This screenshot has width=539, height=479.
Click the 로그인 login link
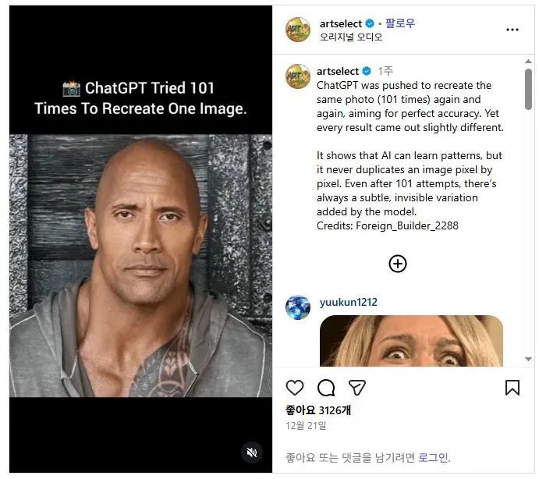click(433, 458)
